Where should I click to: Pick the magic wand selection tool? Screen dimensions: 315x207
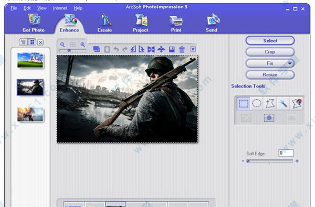pos(283,104)
